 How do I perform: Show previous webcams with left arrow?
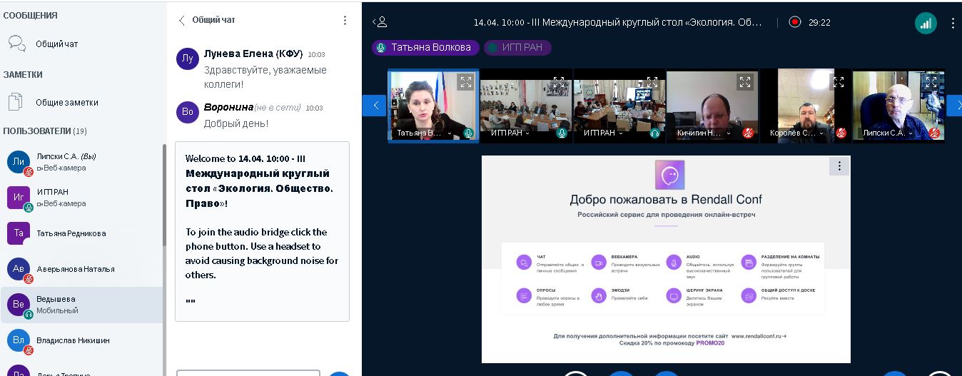[374, 106]
